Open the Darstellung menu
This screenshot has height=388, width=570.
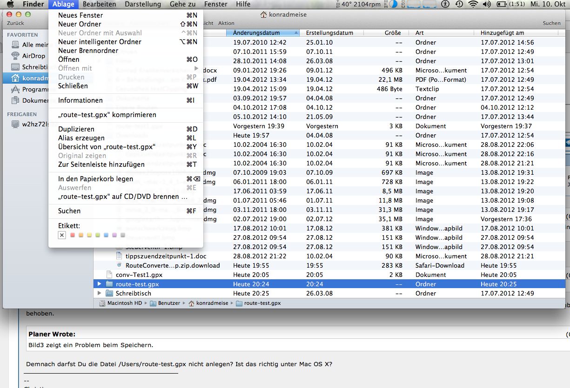click(x=142, y=4)
